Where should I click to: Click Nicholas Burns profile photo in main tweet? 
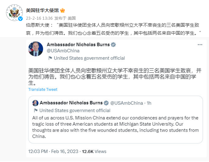point(36,49)
